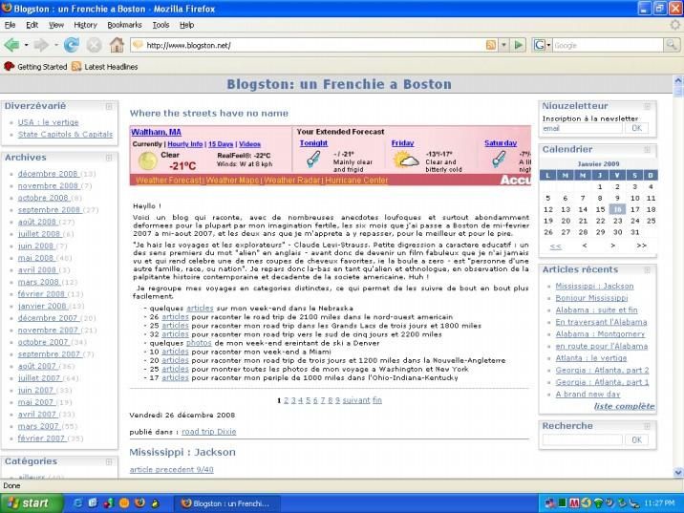The image size is (684, 513).
Task: Click the suivant pagination link
Action: coord(356,400)
